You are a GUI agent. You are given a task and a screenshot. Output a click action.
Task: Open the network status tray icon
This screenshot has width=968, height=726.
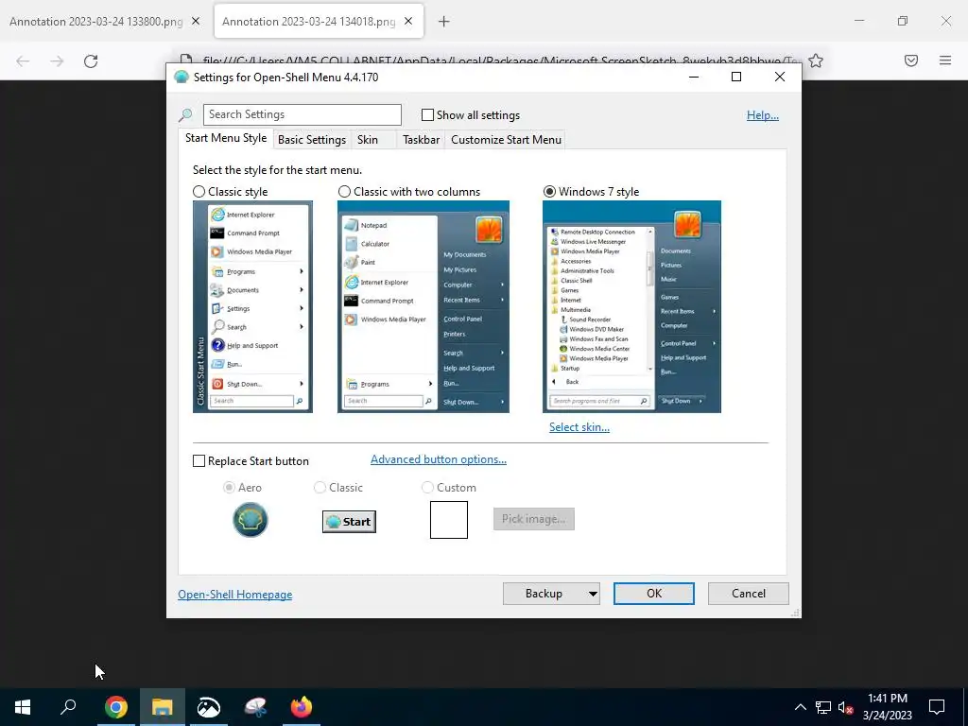823,707
